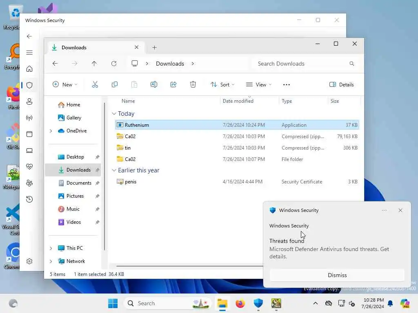Expand This PC in navigation pane
The image size is (418, 313).
pyautogui.click(x=51, y=248)
